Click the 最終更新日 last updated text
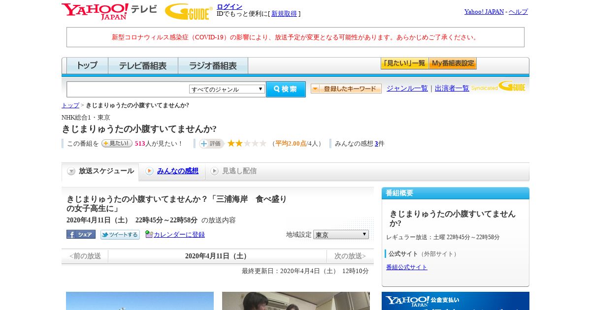This screenshot has width=591, height=310. 305,271
